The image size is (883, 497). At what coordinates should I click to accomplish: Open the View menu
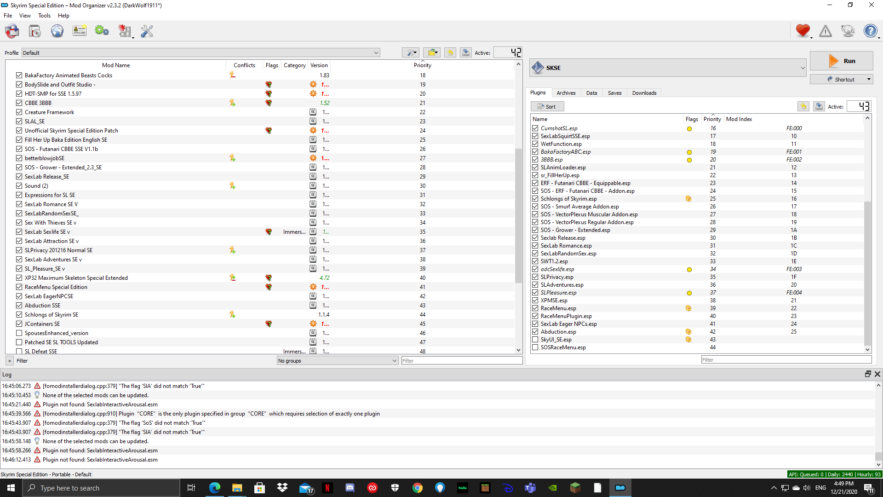pyautogui.click(x=25, y=16)
